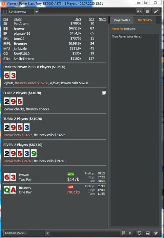Viewport: 164px width, 238px height.
Task: Open the grid layout icon
Action: tap(148, 12)
